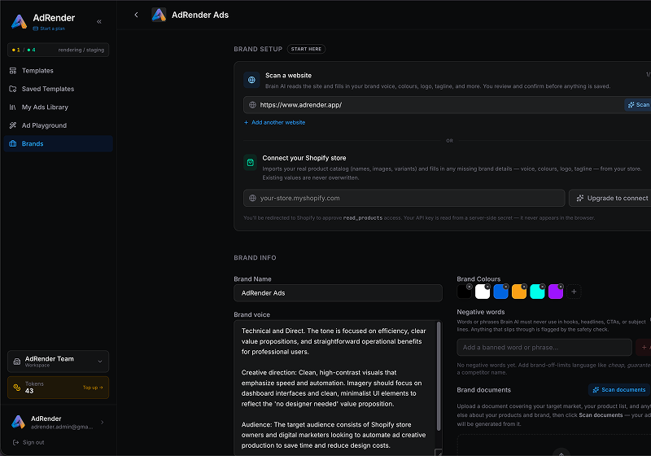This screenshot has width=651, height=456.
Task: Click the Saved Templates folder icon
Action: [x=13, y=89]
